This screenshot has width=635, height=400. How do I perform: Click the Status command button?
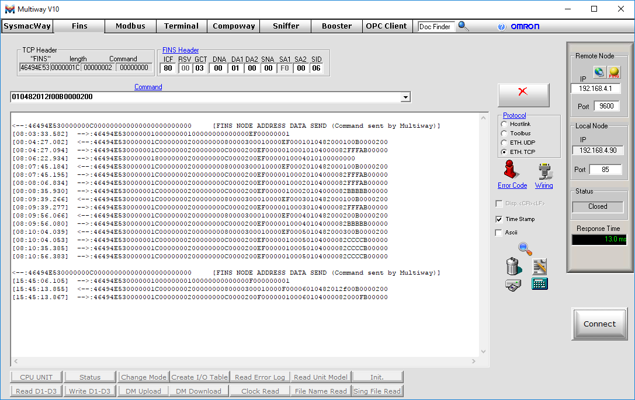point(90,377)
